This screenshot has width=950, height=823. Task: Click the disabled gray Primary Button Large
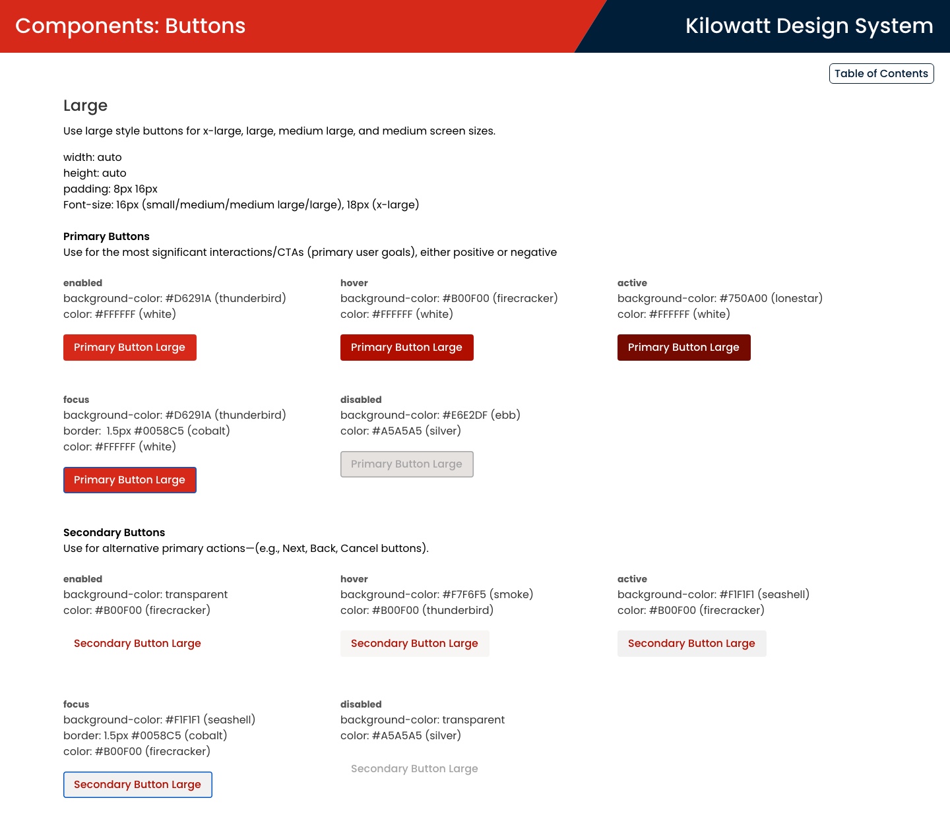pos(407,464)
